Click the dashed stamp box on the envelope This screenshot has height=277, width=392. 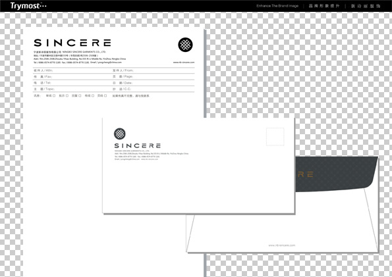coord(275,137)
